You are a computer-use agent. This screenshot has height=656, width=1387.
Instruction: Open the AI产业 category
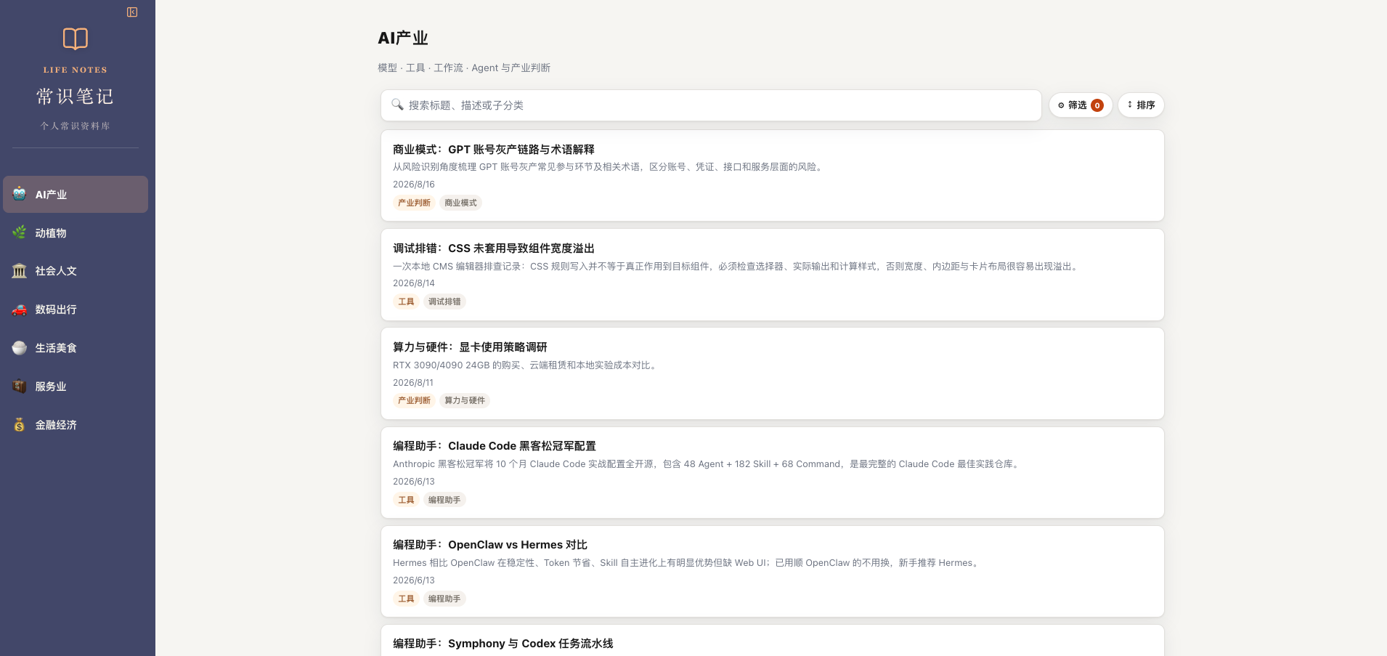[x=76, y=194]
